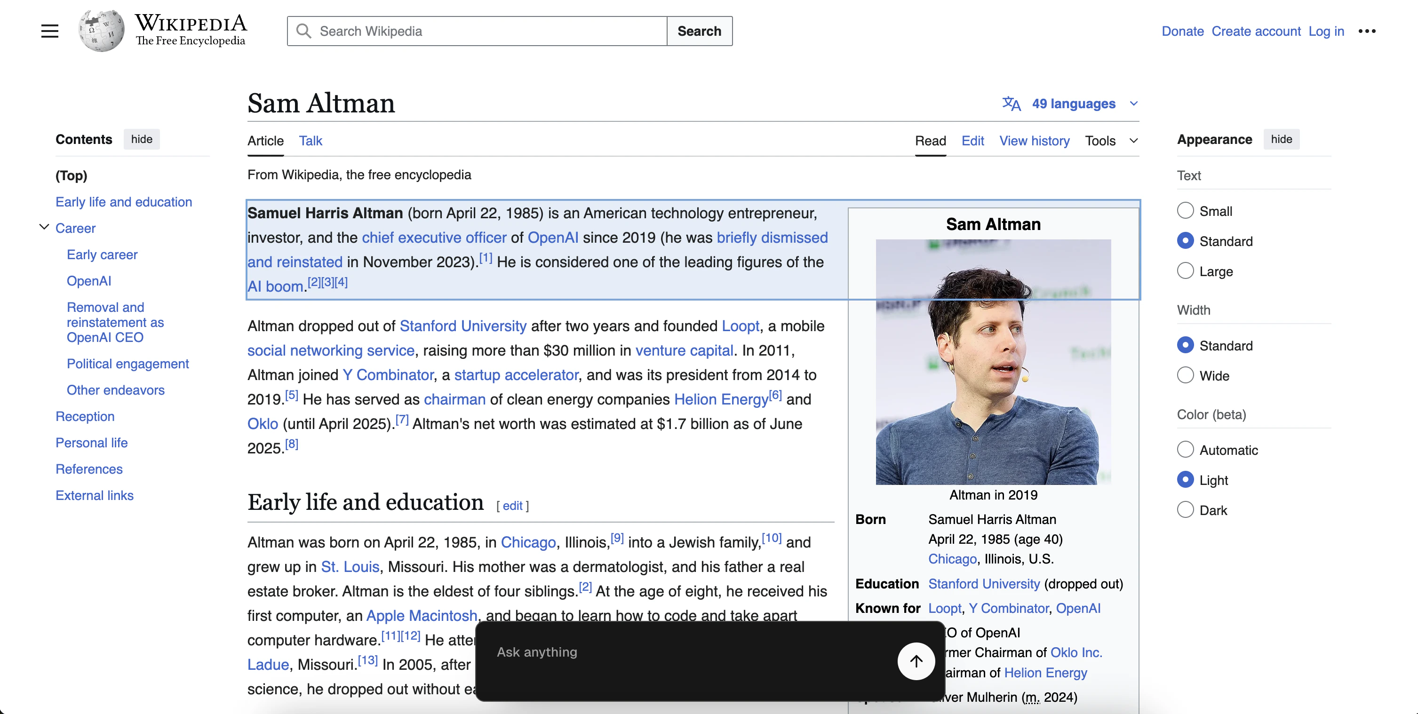This screenshot has height=714, width=1418.
Task: Click the Helion Energy link in intro paragraph
Action: [721, 400]
